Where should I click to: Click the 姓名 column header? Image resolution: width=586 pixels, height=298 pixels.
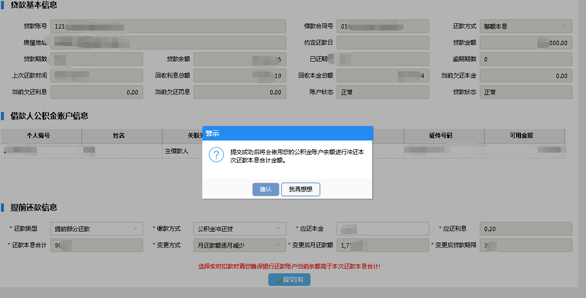[x=119, y=136]
